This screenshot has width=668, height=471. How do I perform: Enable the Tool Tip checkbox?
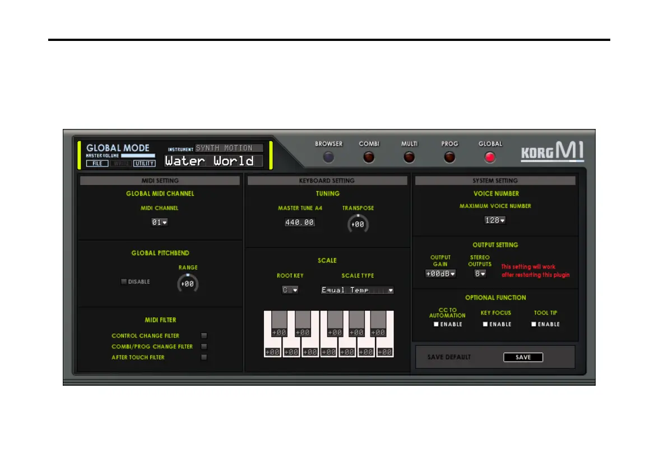tap(534, 324)
